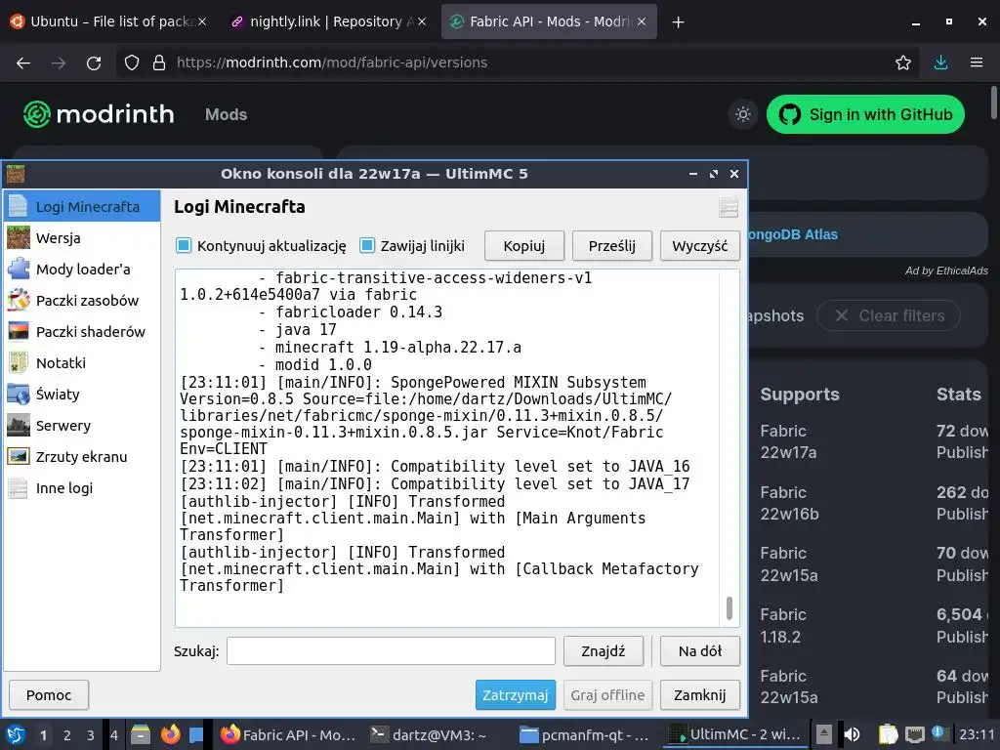Switch to the Ubuntu File list browser tab

pos(108,21)
